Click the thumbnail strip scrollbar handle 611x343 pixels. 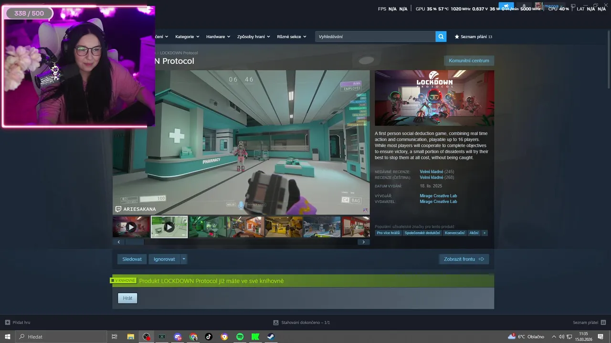pyautogui.click(x=134, y=242)
